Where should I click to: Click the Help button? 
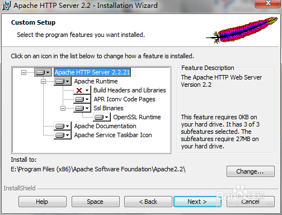43,202
